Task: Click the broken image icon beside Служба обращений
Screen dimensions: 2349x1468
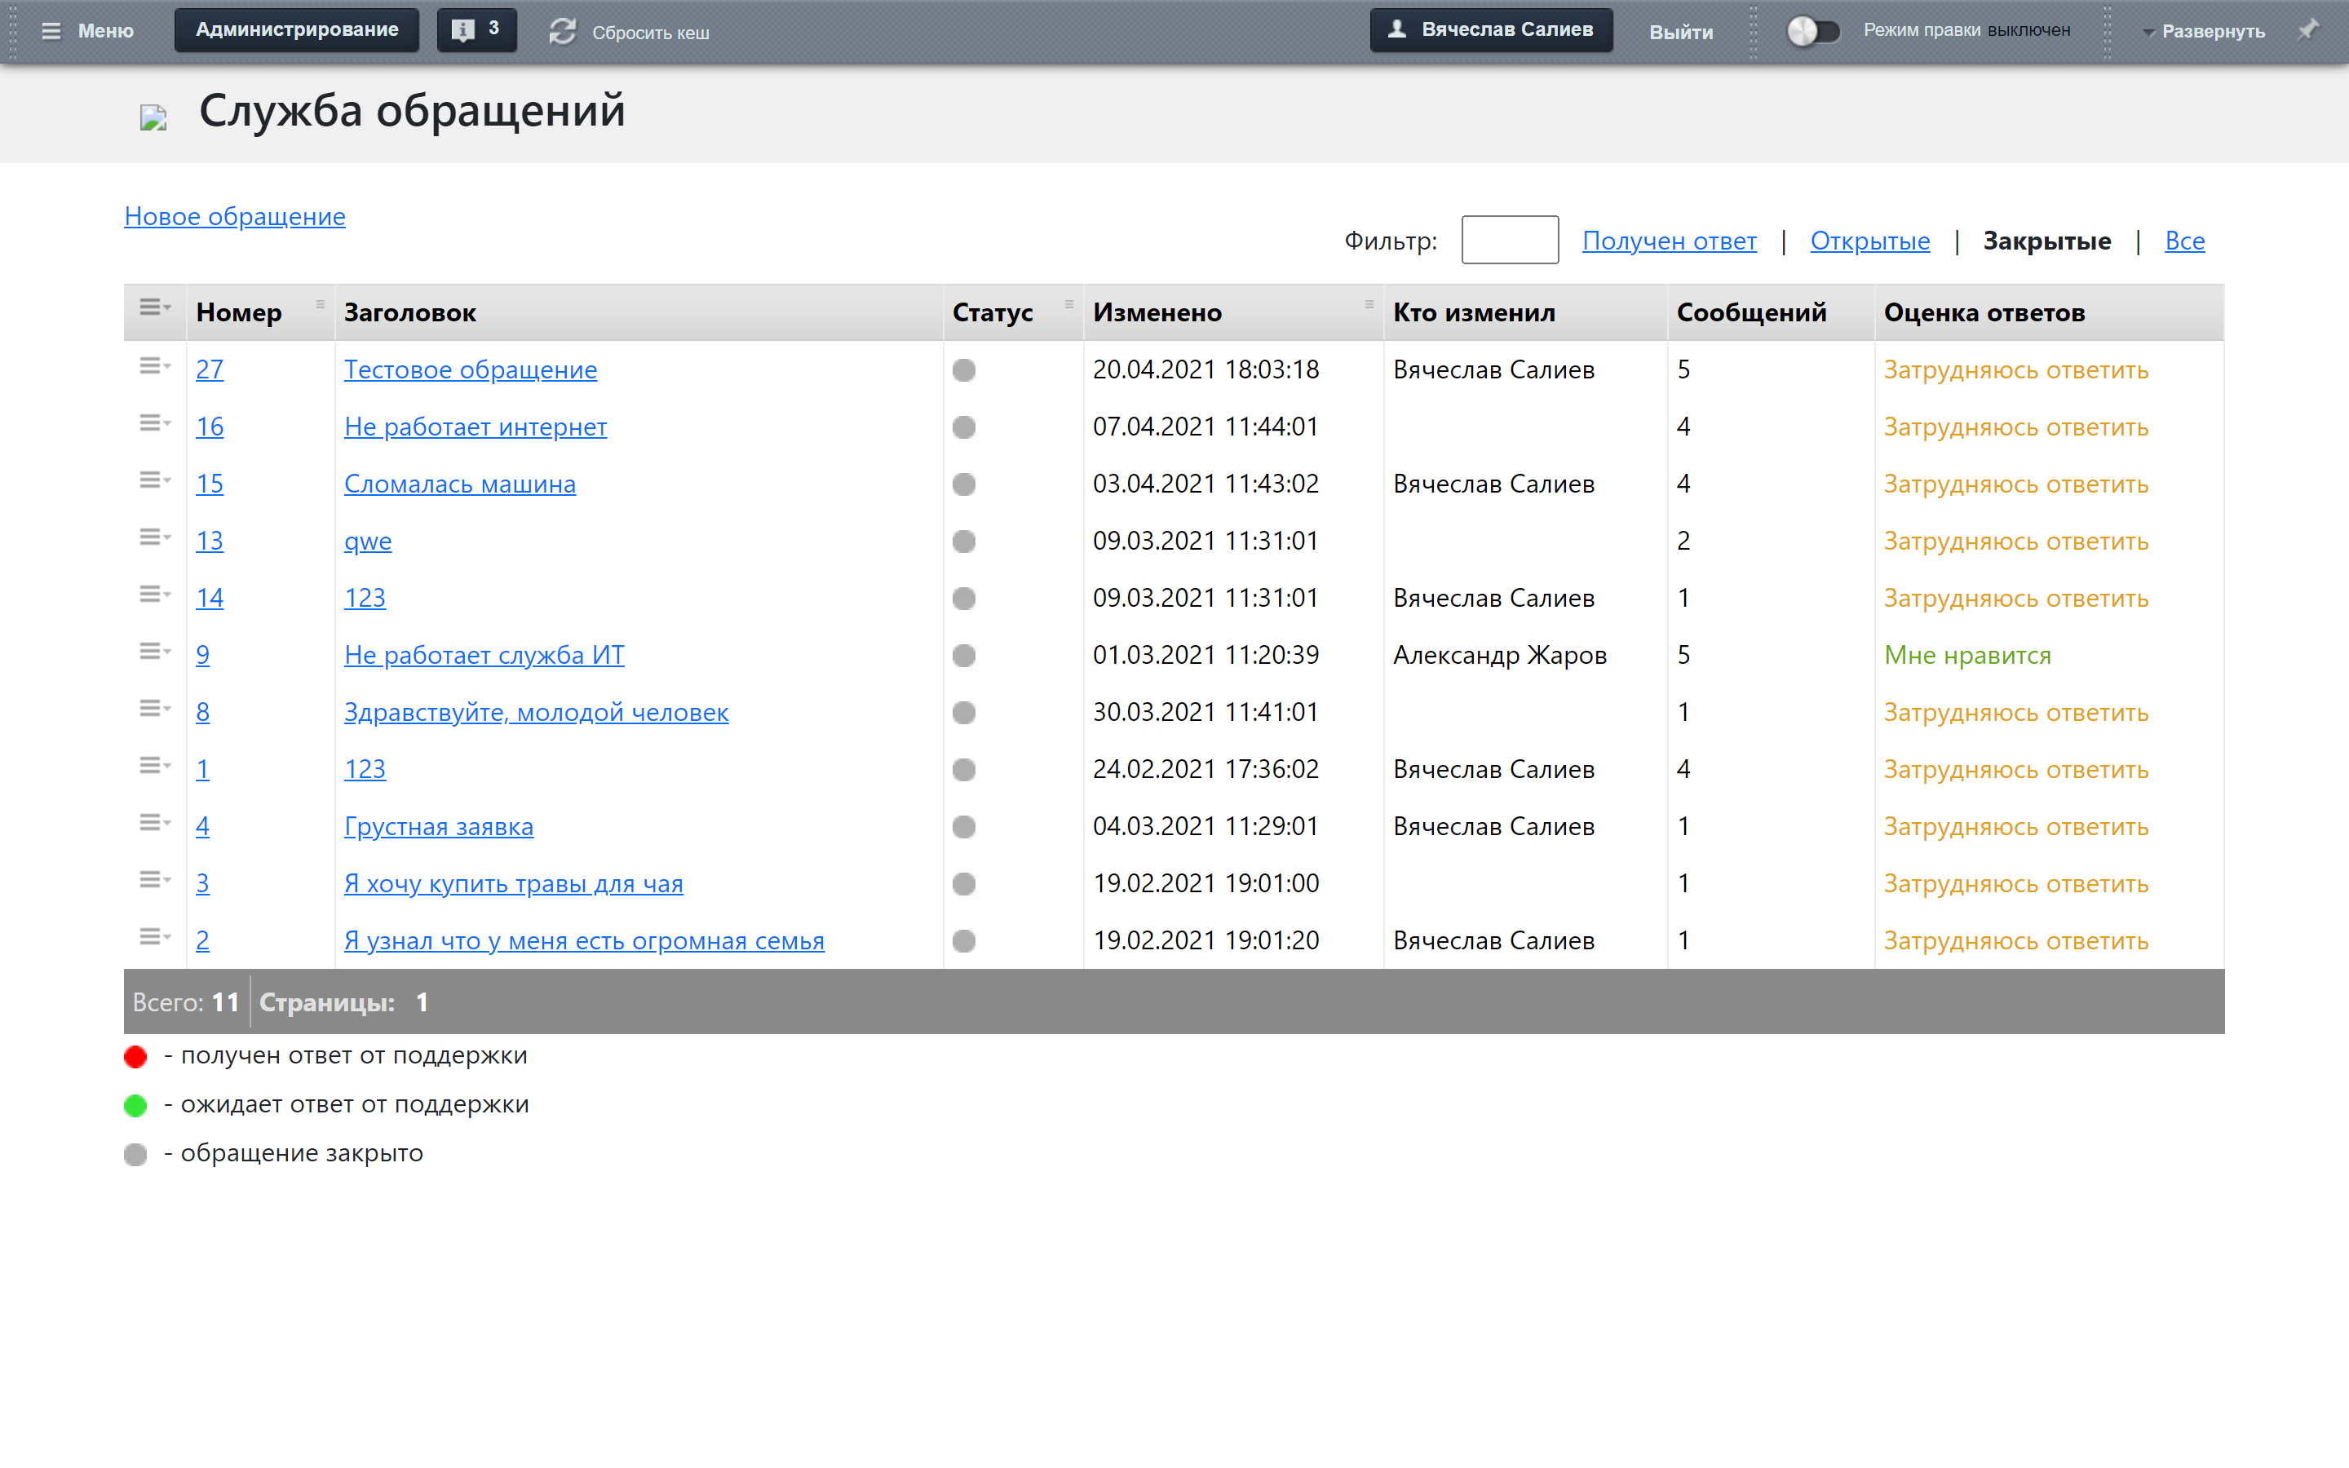Action: pyautogui.click(x=153, y=117)
